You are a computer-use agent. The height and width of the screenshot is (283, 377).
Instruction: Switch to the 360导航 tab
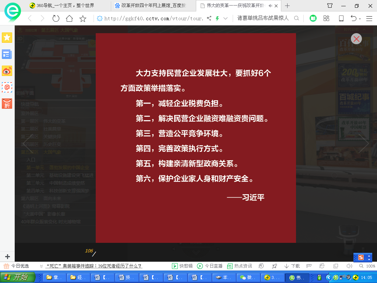coord(63,6)
